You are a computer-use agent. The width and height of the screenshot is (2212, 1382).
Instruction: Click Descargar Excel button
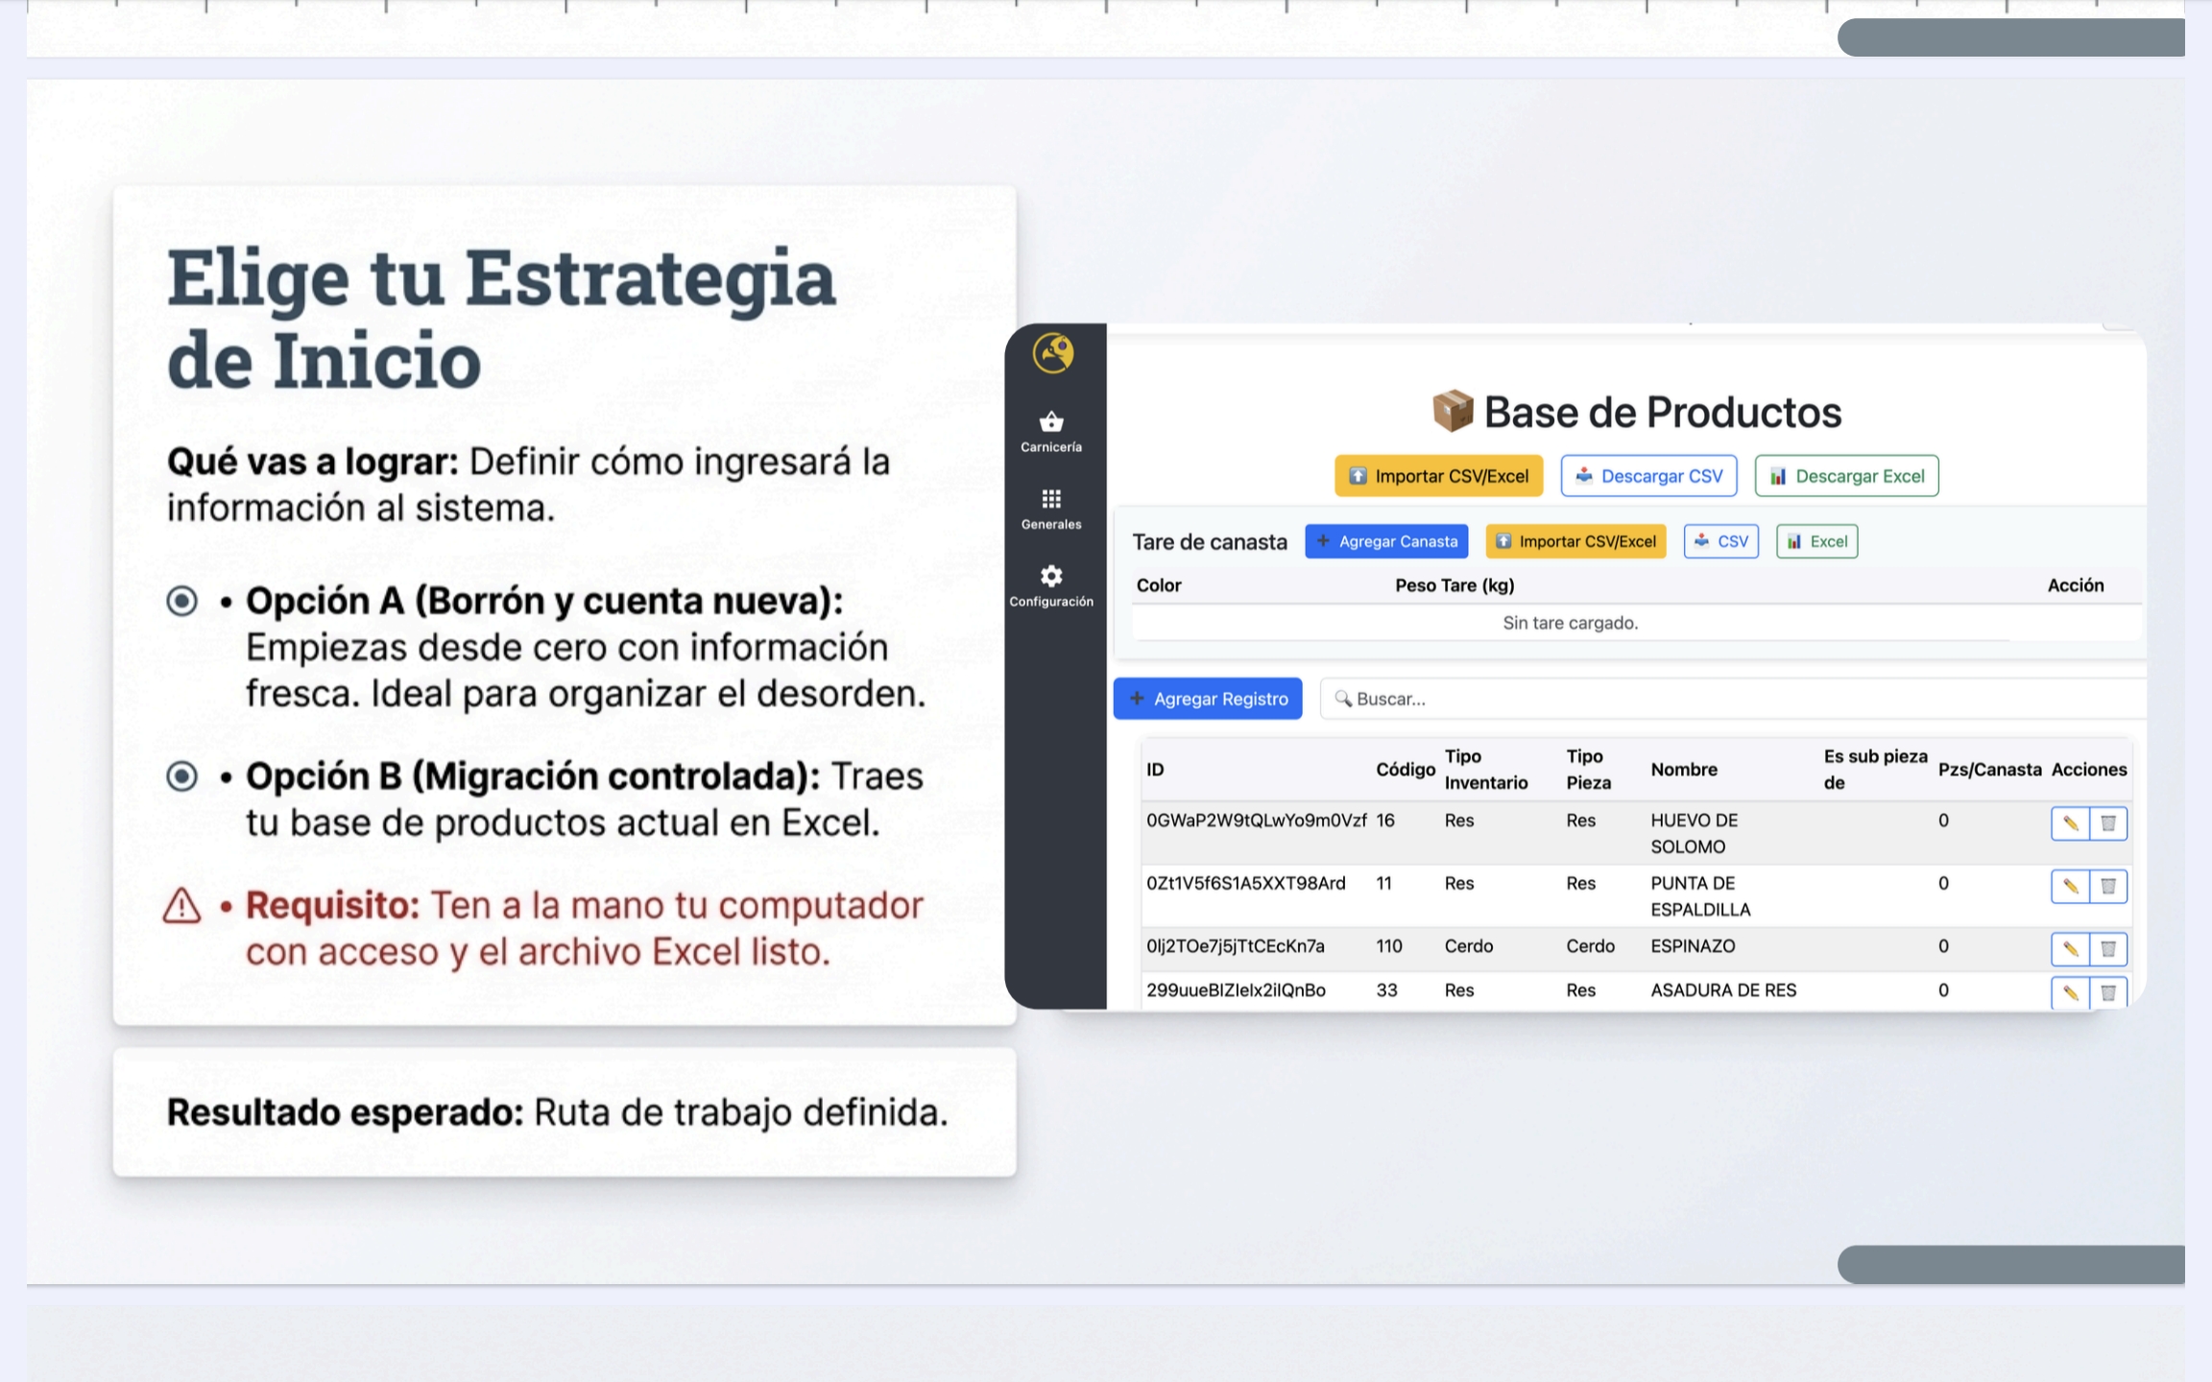coord(1846,476)
